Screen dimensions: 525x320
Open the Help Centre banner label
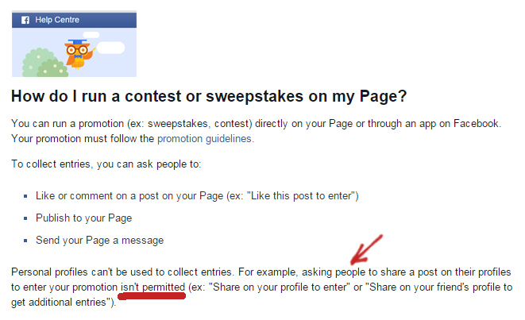tap(57, 18)
